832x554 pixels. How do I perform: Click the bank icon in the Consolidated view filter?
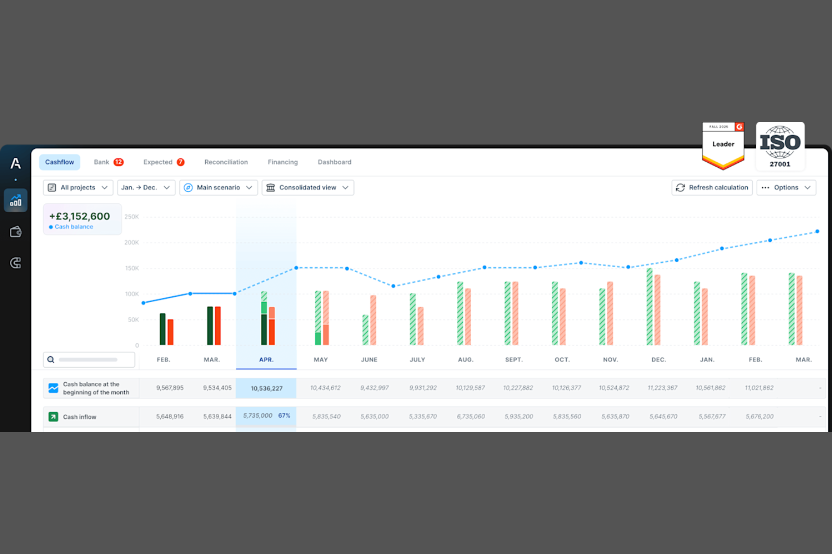pyautogui.click(x=270, y=187)
